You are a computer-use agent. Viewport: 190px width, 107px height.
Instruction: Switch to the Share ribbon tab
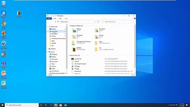pos(61,18)
